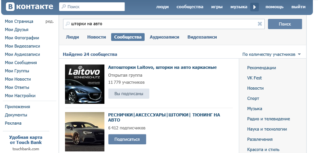The image size is (318, 153).
Task: Select the Наука и технологии category
Action: 267,129
